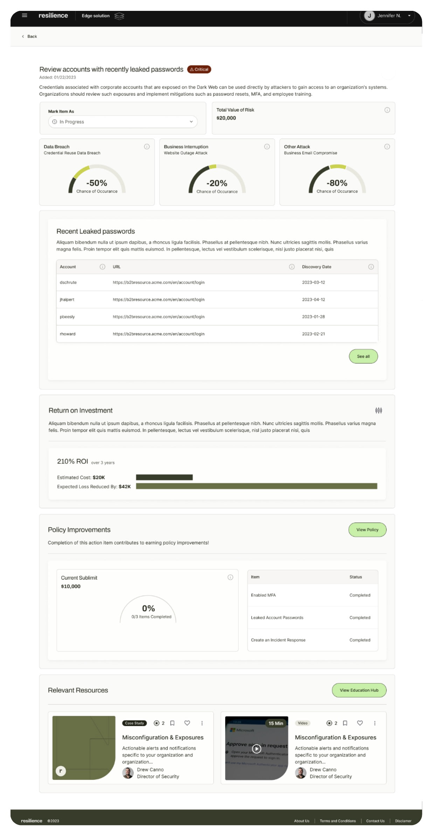Click info icon on Total Value of Risk
This screenshot has width=437, height=836.
tap(387, 110)
